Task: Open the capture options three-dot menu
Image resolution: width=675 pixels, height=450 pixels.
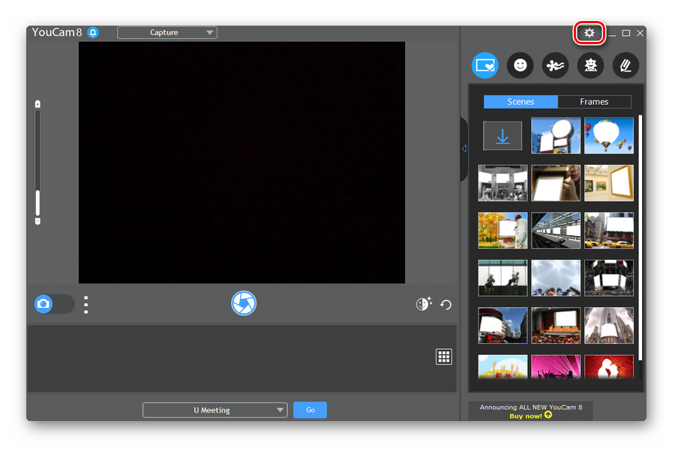Action: [86, 304]
